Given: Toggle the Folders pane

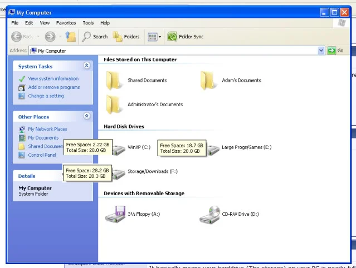Looking at the screenshot, I should tap(126, 37).
